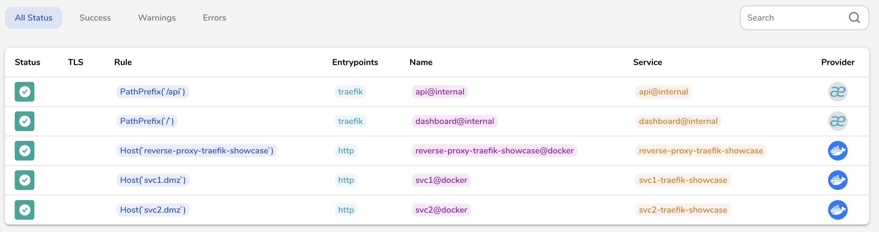Click the internal provider icon for dashboard@internal
Image resolution: width=879 pixels, height=232 pixels.
(x=837, y=121)
